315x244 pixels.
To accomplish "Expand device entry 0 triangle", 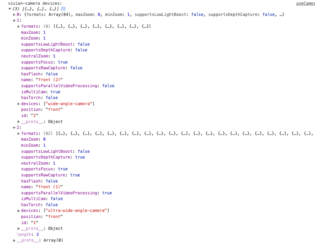I will point(14,15).
